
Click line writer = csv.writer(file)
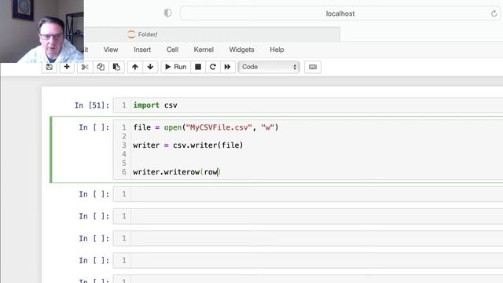point(188,145)
